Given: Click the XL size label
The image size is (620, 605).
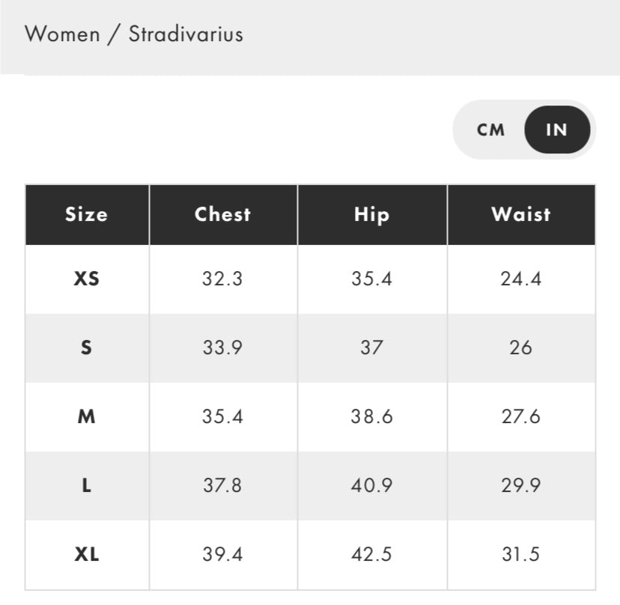Looking at the screenshot, I should [x=87, y=554].
